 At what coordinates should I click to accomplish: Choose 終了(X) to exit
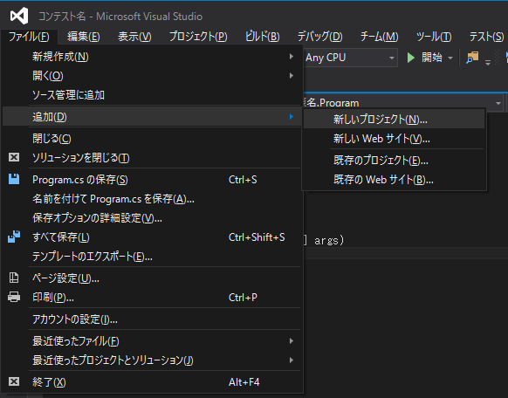(x=151, y=381)
